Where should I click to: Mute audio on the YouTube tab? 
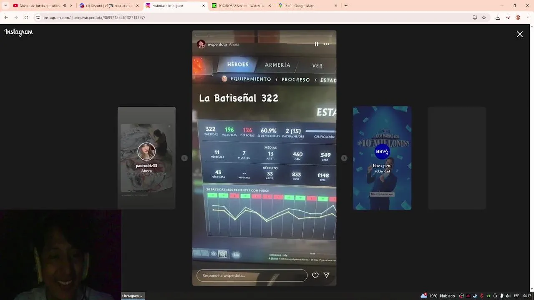(x=64, y=6)
